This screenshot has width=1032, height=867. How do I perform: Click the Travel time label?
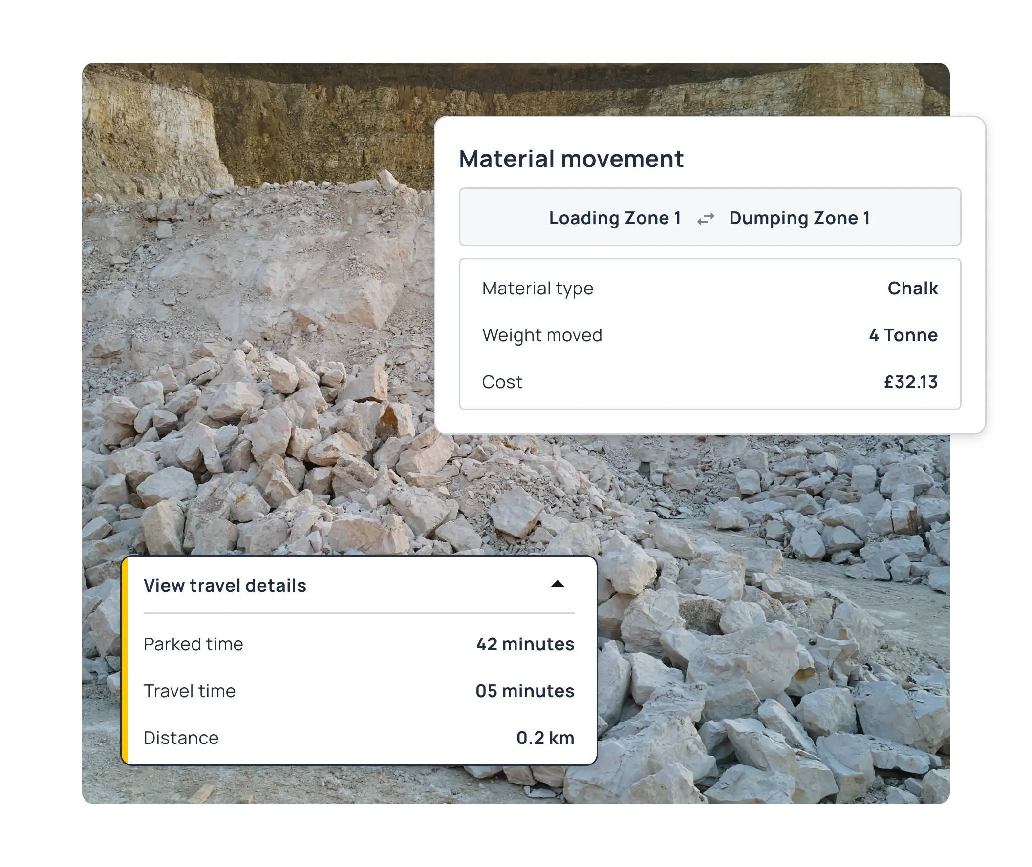click(190, 691)
